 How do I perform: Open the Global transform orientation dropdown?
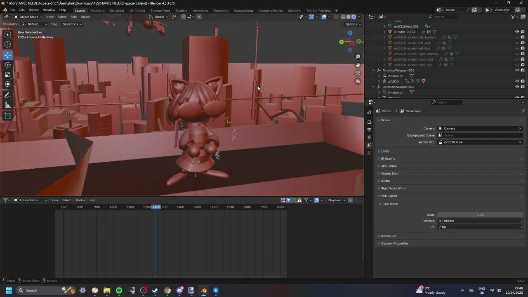159,17
